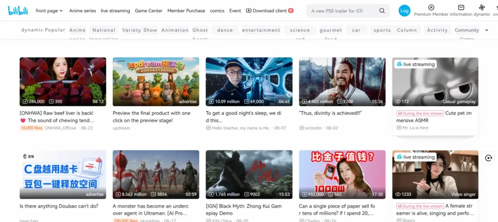Click the viewer eye icon showing 172
Image resolution: width=498 pixels, height=222 pixels.
click(x=398, y=101)
